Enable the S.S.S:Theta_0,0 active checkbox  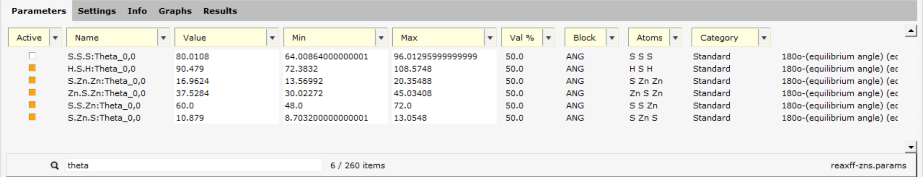pos(32,56)
